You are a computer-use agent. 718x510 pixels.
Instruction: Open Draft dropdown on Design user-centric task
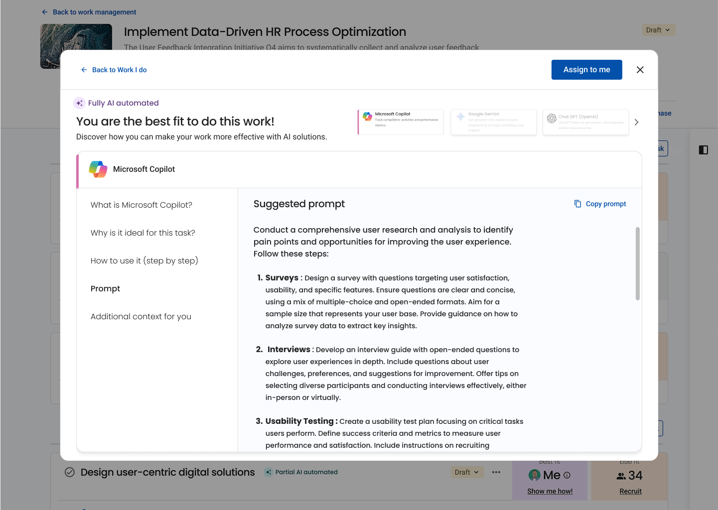pyautogui.click(x=466, y=472)
